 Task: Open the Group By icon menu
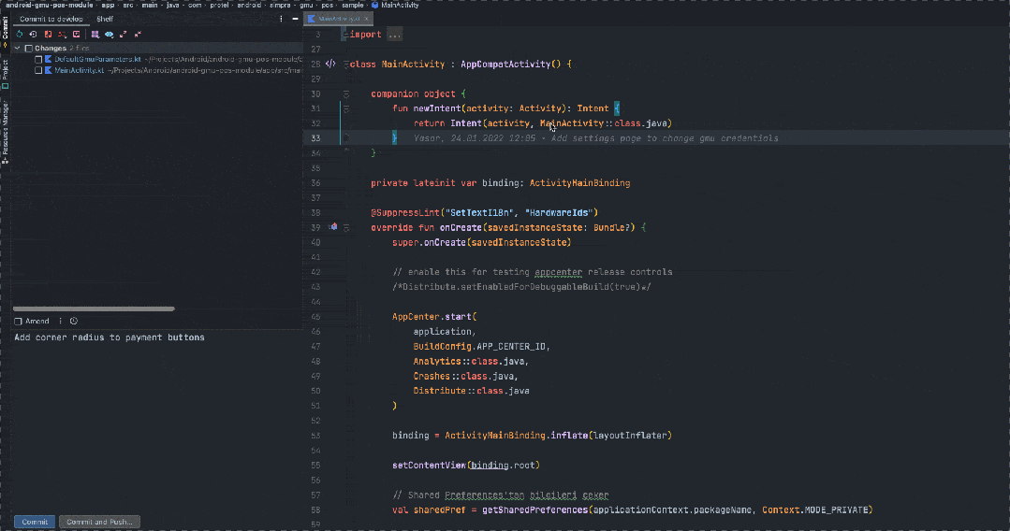[95, 34]
